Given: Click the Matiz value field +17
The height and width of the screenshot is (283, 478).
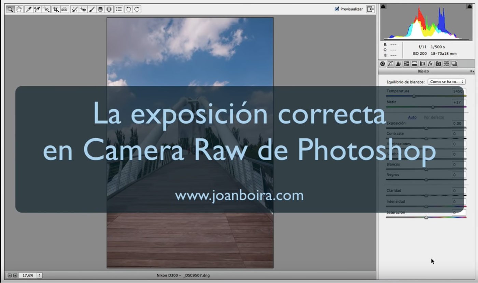Looking at the screenshot, I should [459, 102].
